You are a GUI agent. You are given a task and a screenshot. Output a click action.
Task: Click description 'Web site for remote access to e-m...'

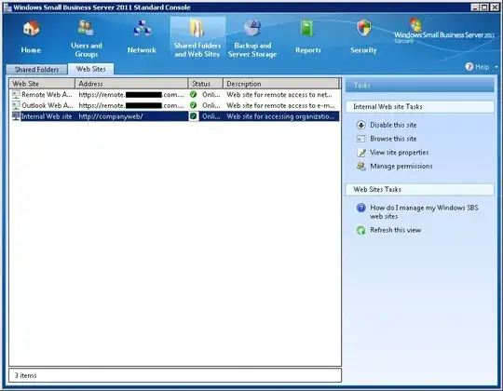click(280, 105)
